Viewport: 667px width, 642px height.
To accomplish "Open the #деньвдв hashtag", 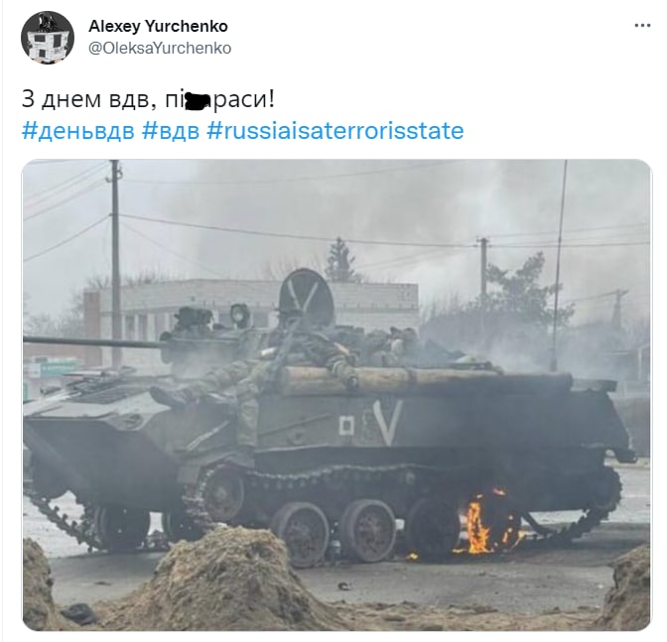I will 77,131.
